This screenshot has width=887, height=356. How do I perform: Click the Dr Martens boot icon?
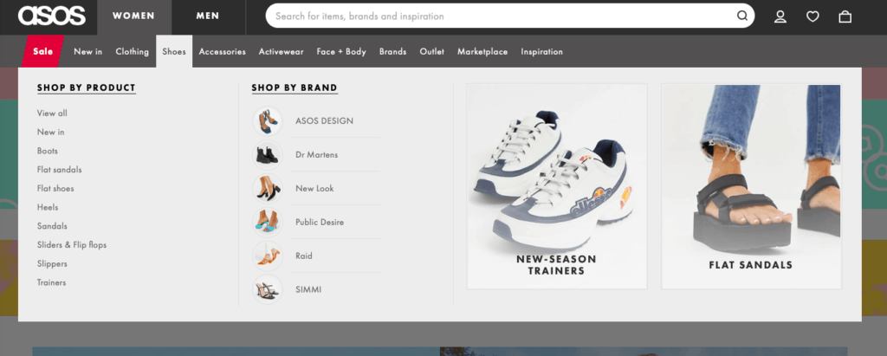(x=268, y=154)
